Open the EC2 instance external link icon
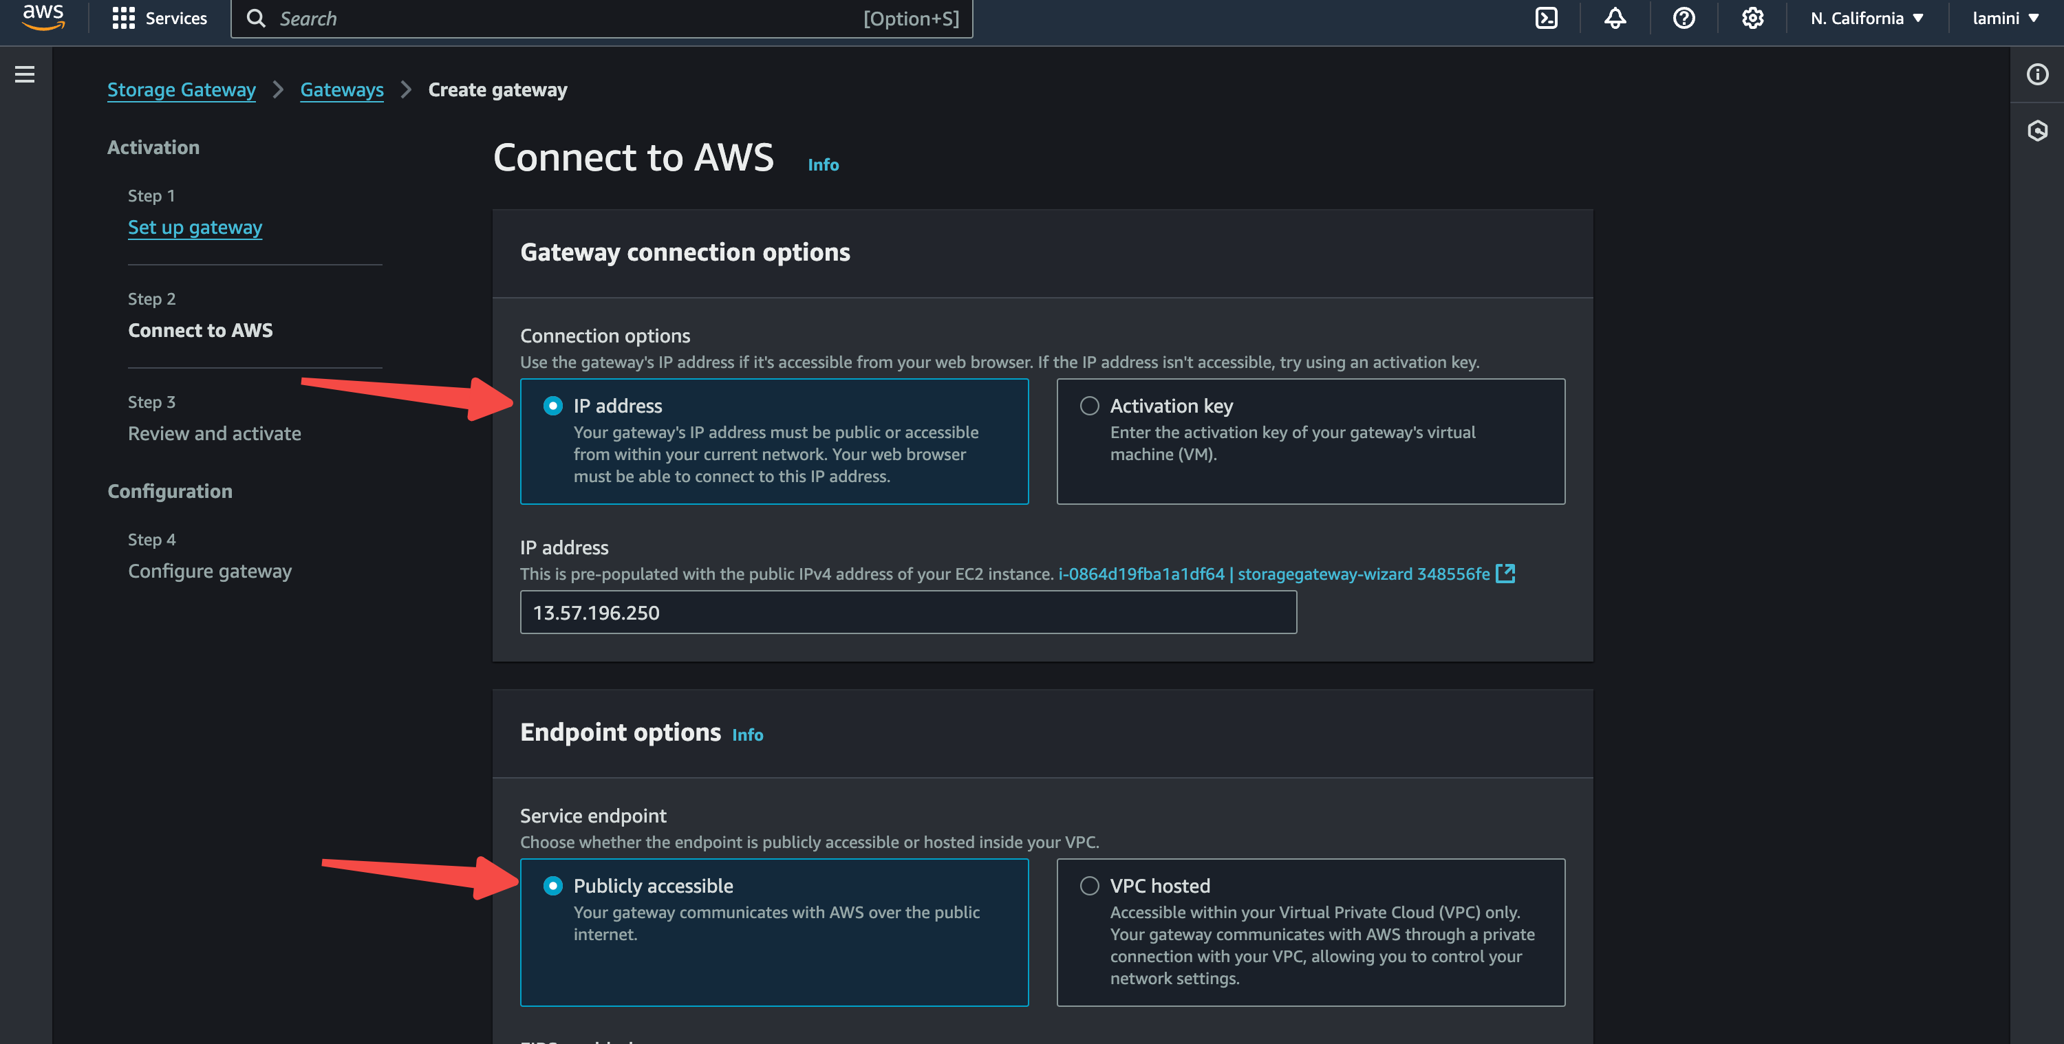Image resolution: width=2064 pixels, height=1044 pixels. pyautogui.click(x=1505, y=573)
